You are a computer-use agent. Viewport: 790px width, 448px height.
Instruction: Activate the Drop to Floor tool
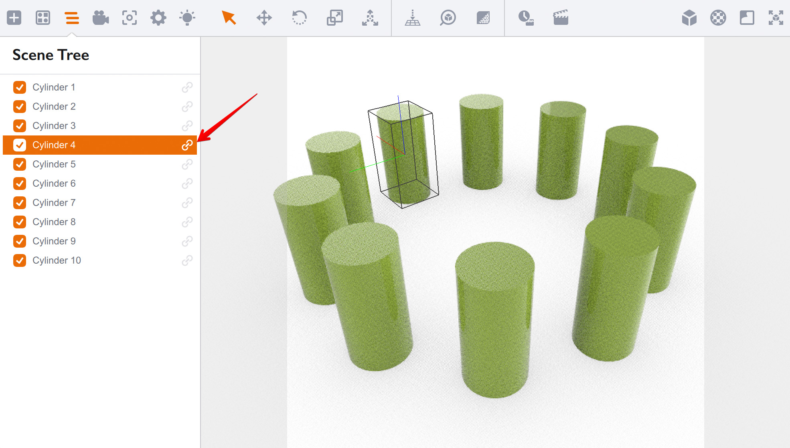[413, 18]
